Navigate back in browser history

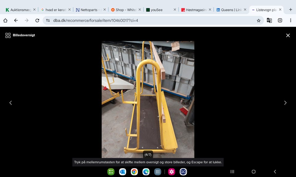(16, 21)
